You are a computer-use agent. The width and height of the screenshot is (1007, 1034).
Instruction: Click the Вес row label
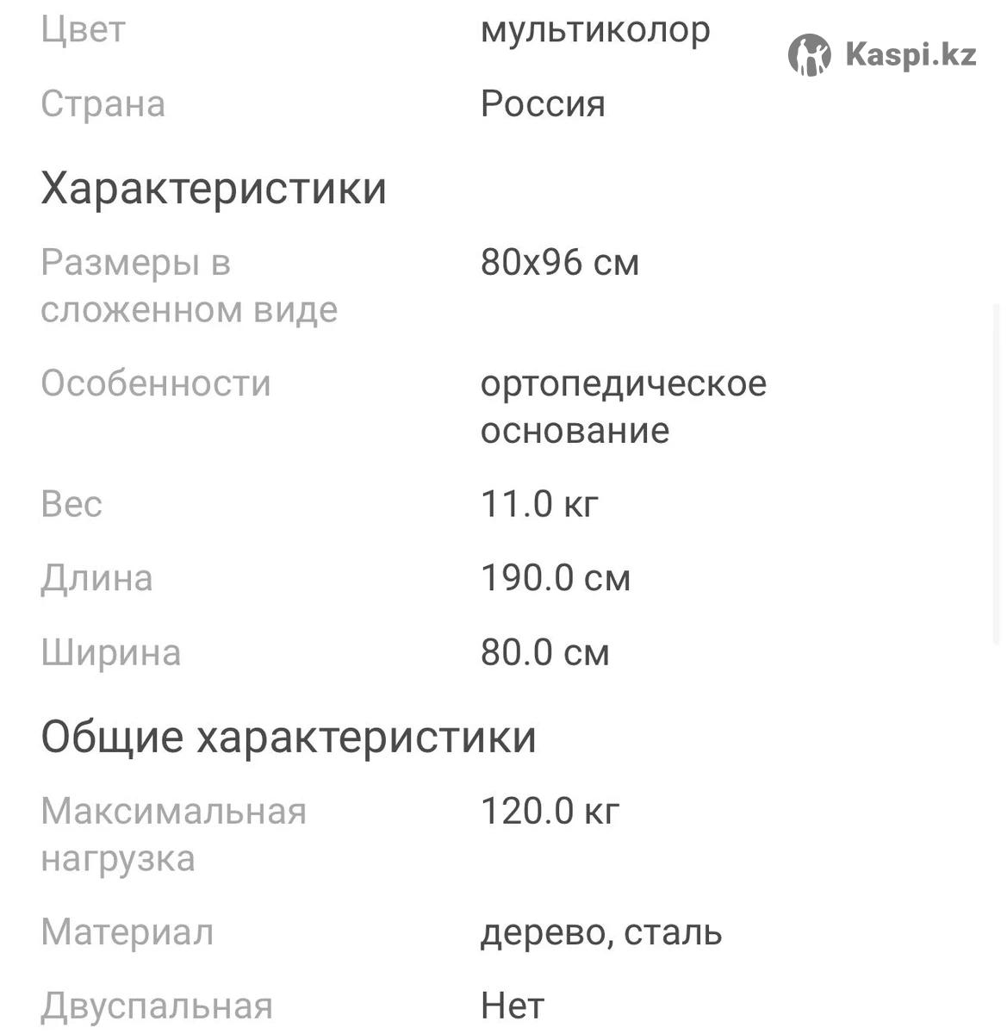tap(71, 504)
